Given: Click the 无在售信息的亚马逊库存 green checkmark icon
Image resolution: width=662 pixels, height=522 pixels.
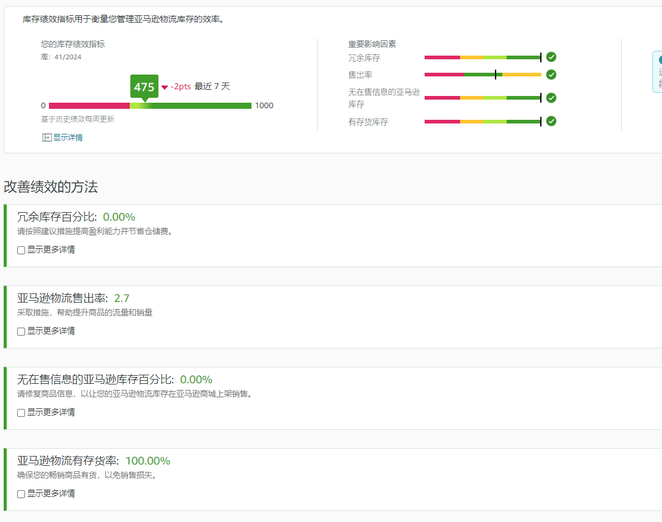Looking at the screenshot, I should click(551, 98).
